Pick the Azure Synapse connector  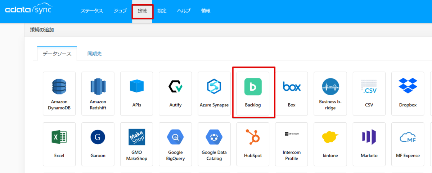coord(214,94)
